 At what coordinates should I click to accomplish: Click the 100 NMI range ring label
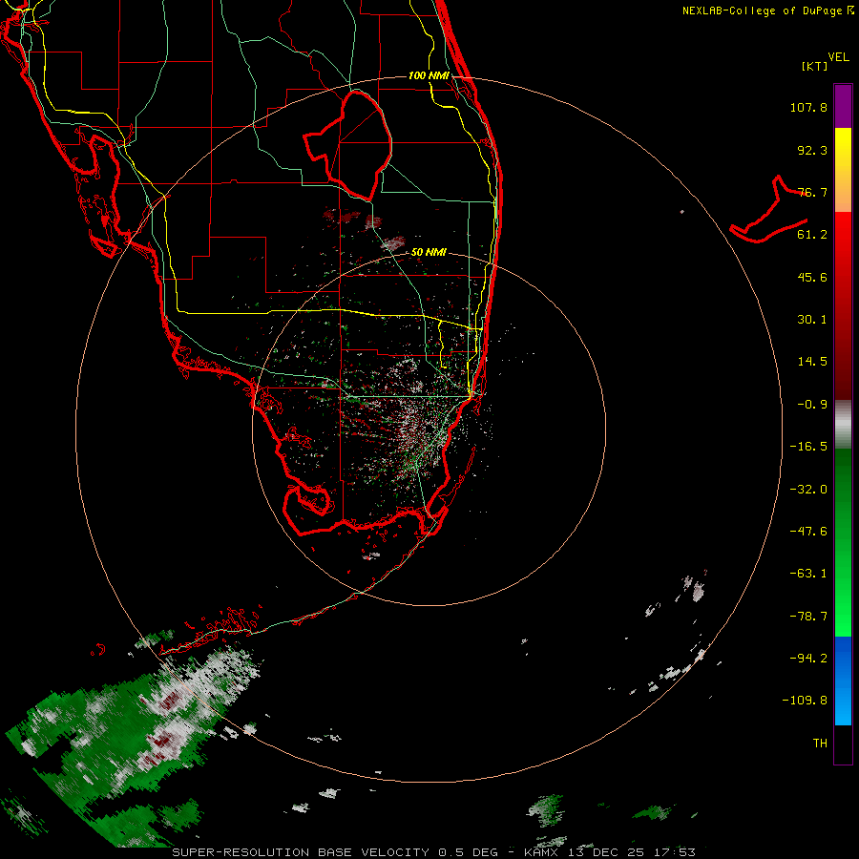pos(429,75)
